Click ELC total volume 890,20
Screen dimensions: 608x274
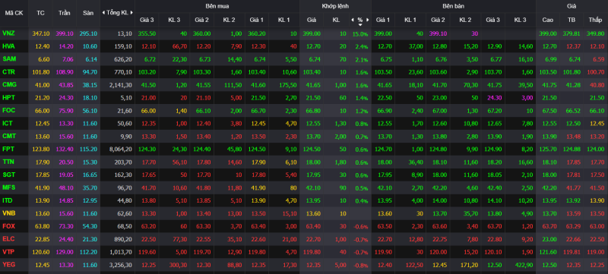124,239
